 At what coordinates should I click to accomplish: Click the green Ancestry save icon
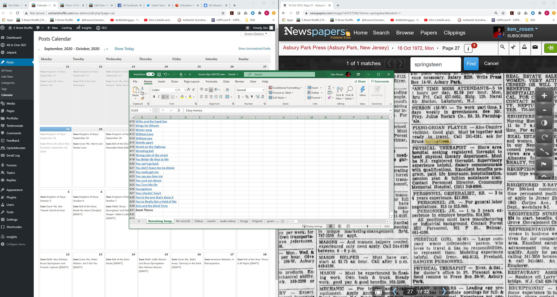pyautogui.click(x=550, y=48)
